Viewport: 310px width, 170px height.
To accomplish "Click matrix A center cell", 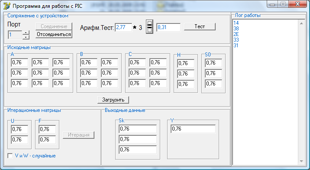I will click(x=40, y=73).
